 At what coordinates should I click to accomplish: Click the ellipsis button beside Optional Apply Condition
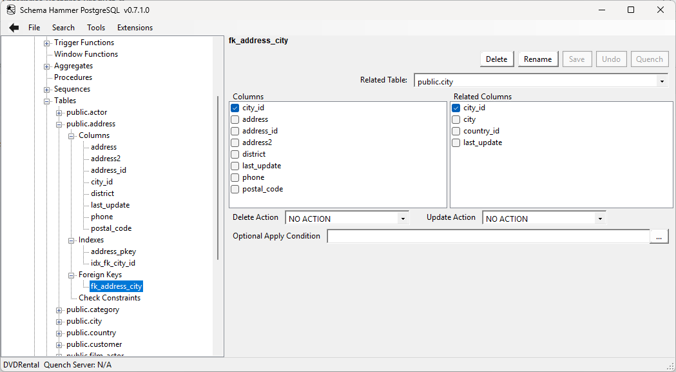659,236
